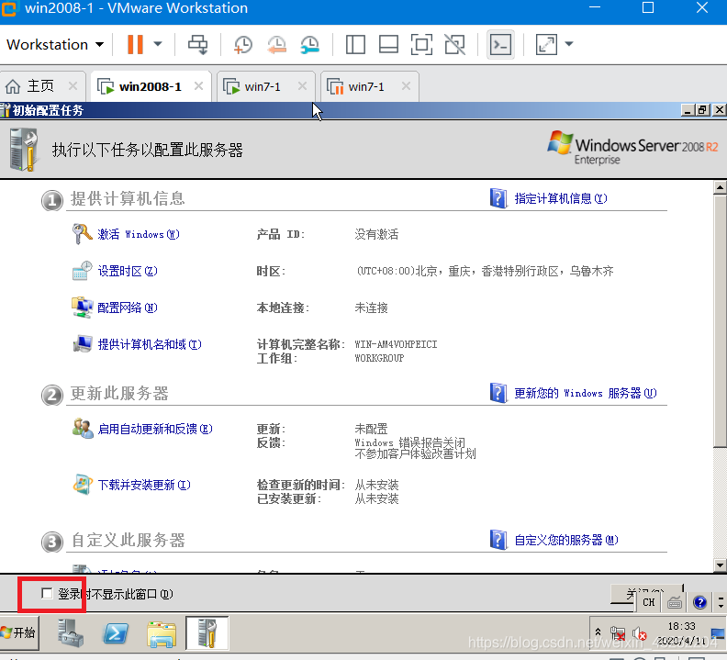Viewport: 727px width, 660px height.
Task: Open 配置网络 link
Action: 128,308
